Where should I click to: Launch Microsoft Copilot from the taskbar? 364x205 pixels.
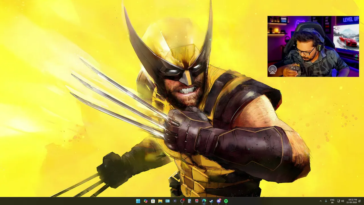[x=146, y=201]
